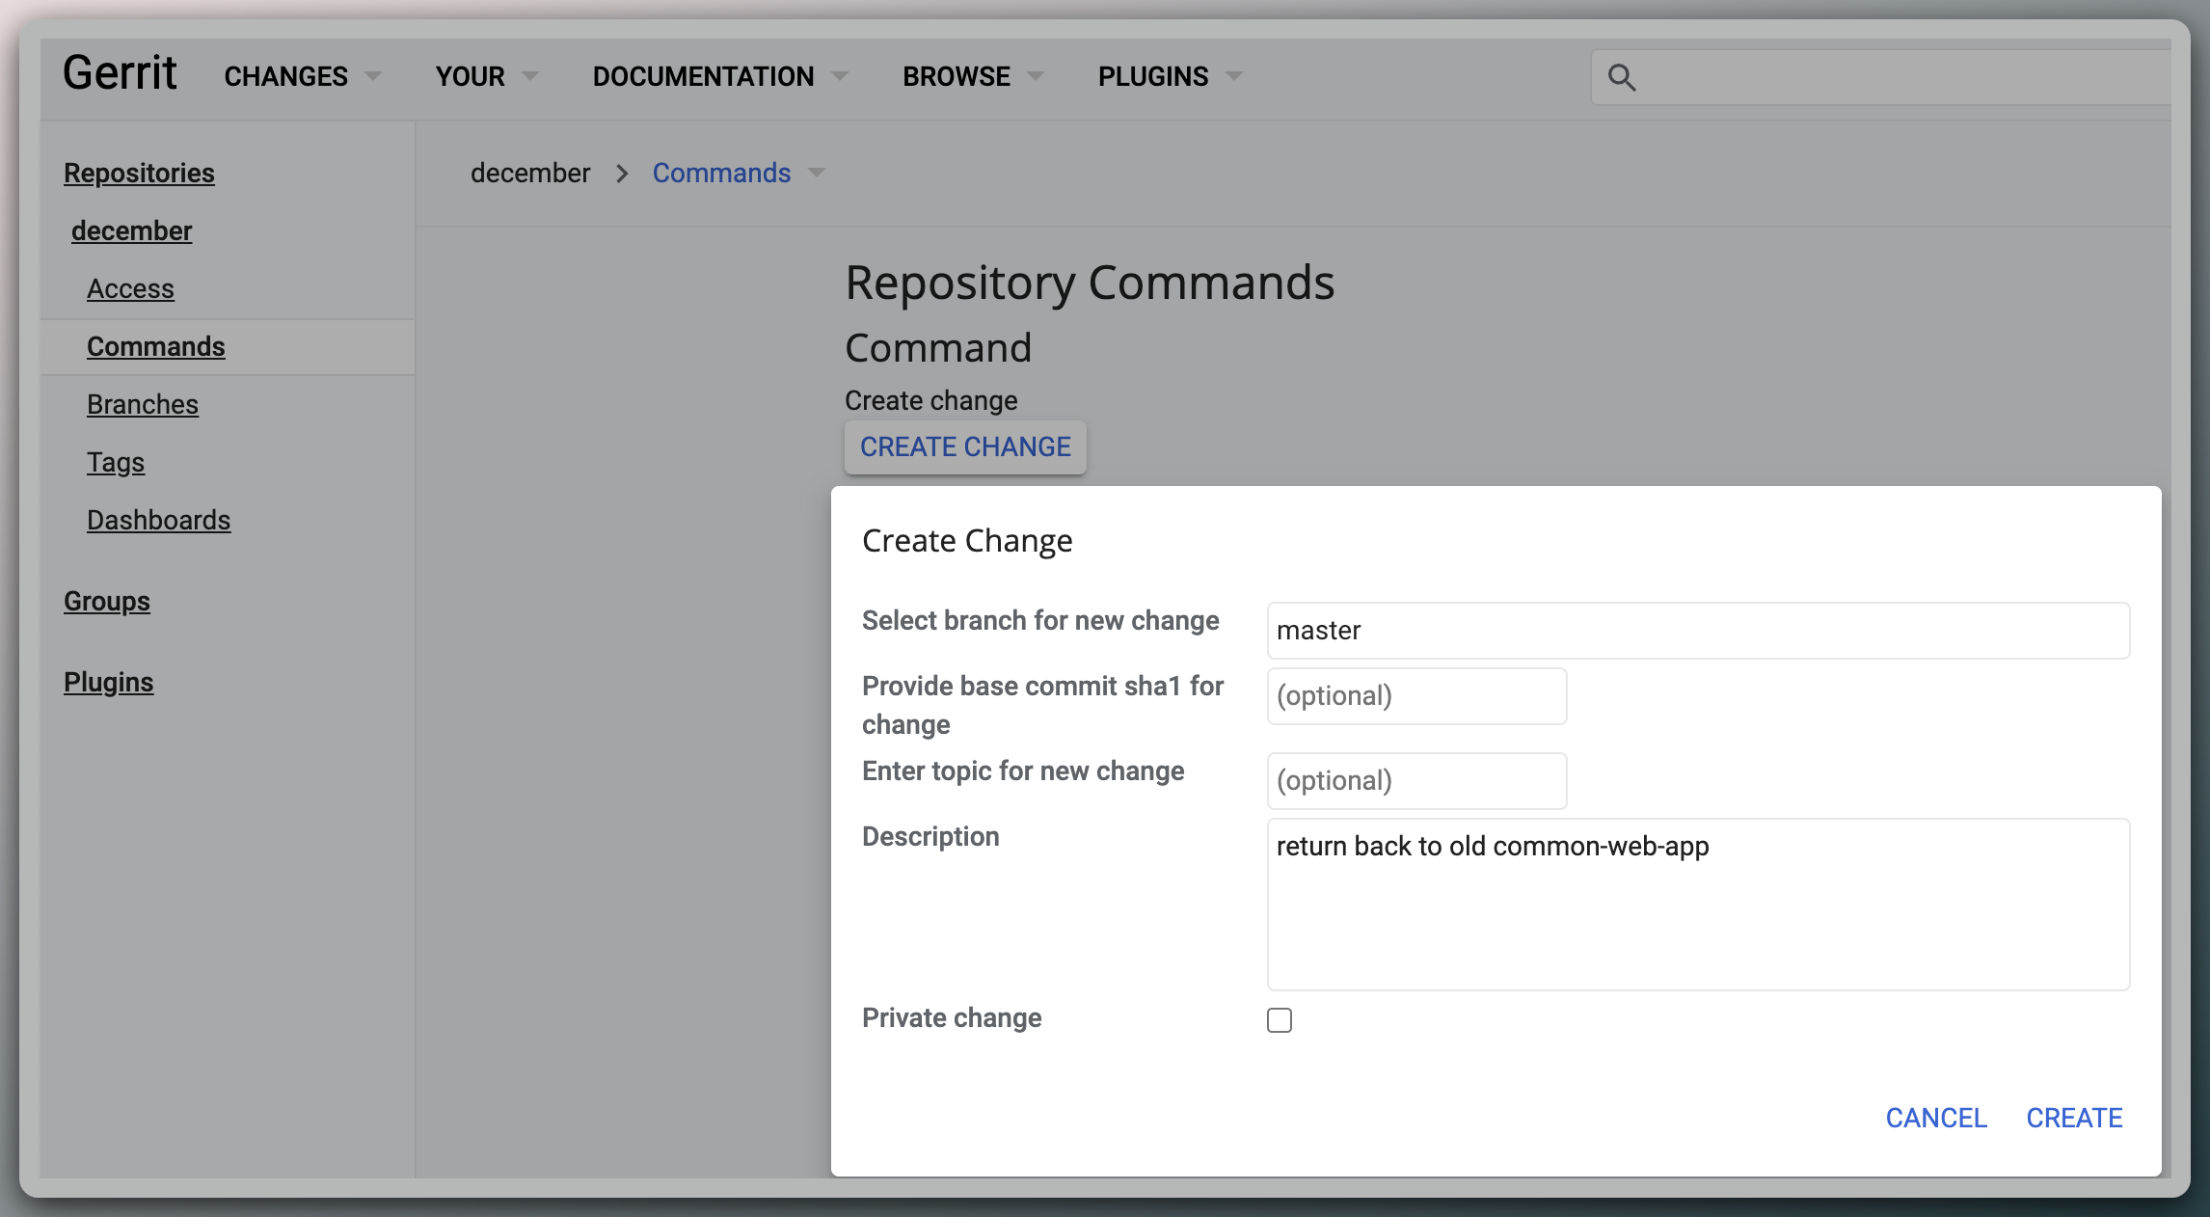
Task: Click the Create Change dialog title
Action: tap(967, 541)
